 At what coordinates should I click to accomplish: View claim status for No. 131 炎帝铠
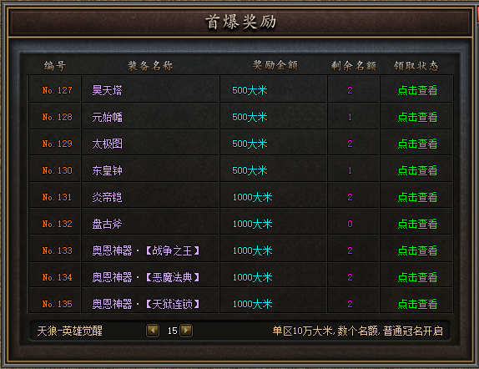click(417, 197)
